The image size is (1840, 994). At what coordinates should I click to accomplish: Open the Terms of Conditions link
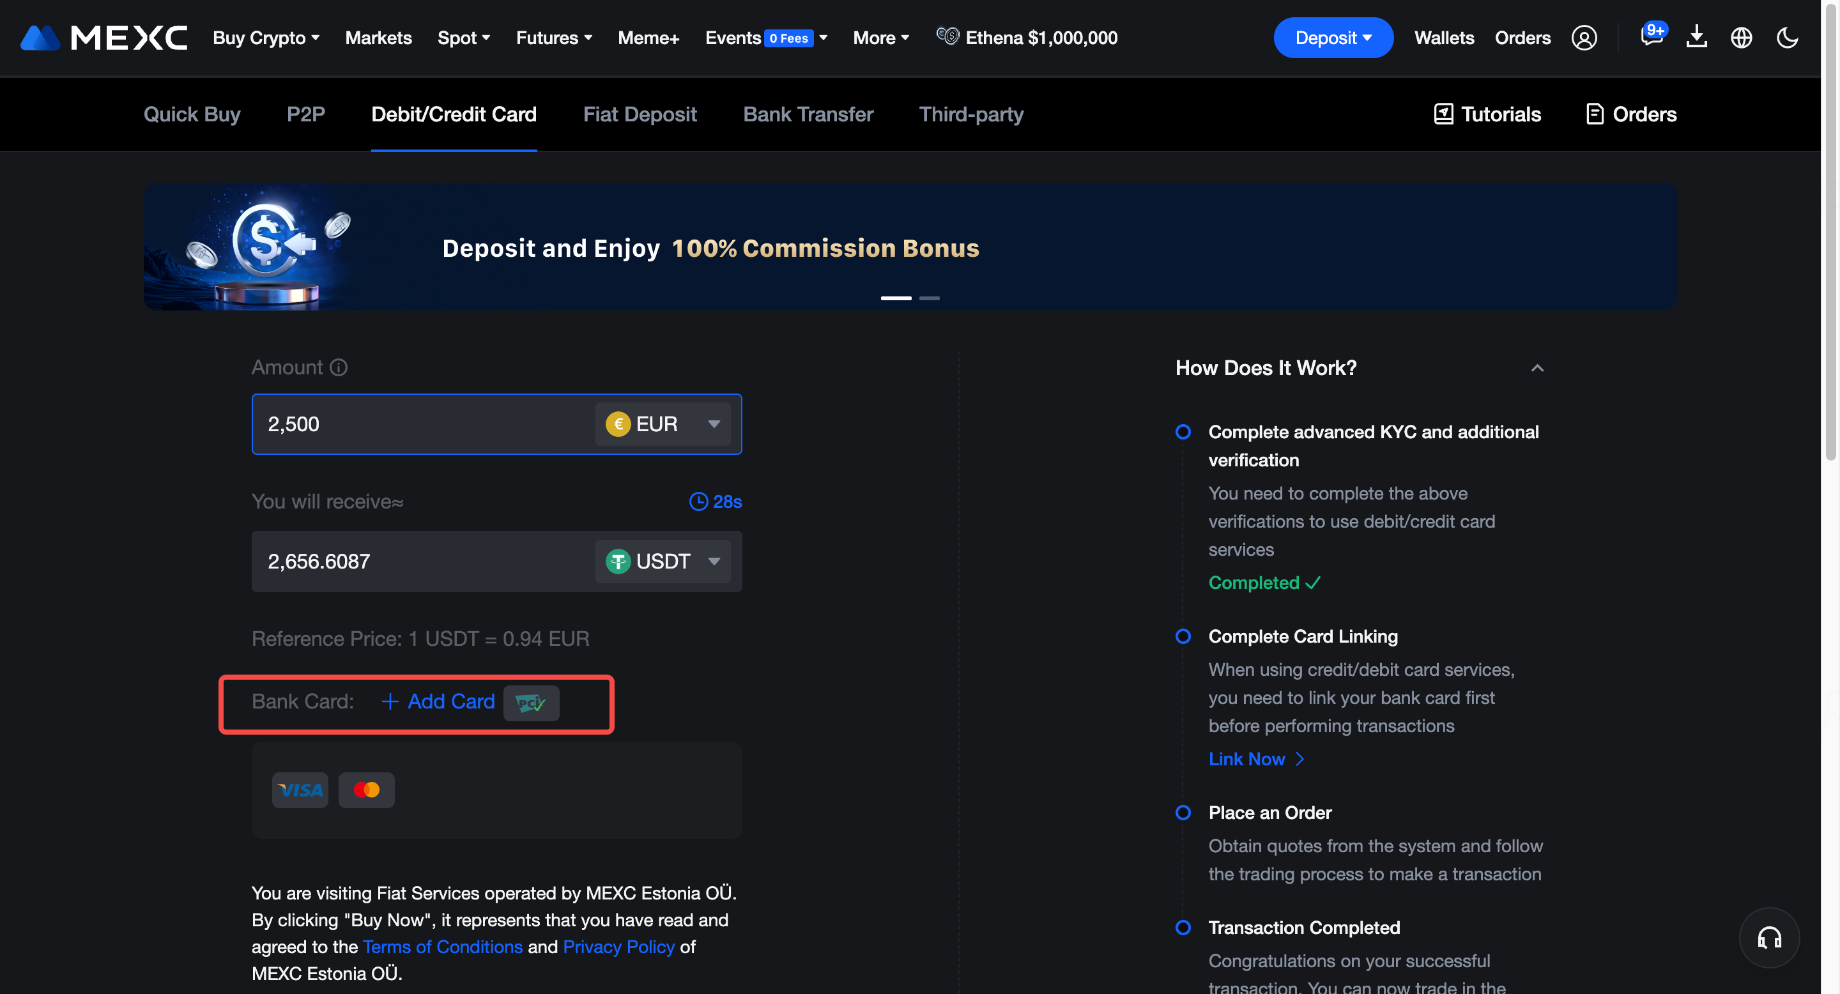tap(443, 947)
